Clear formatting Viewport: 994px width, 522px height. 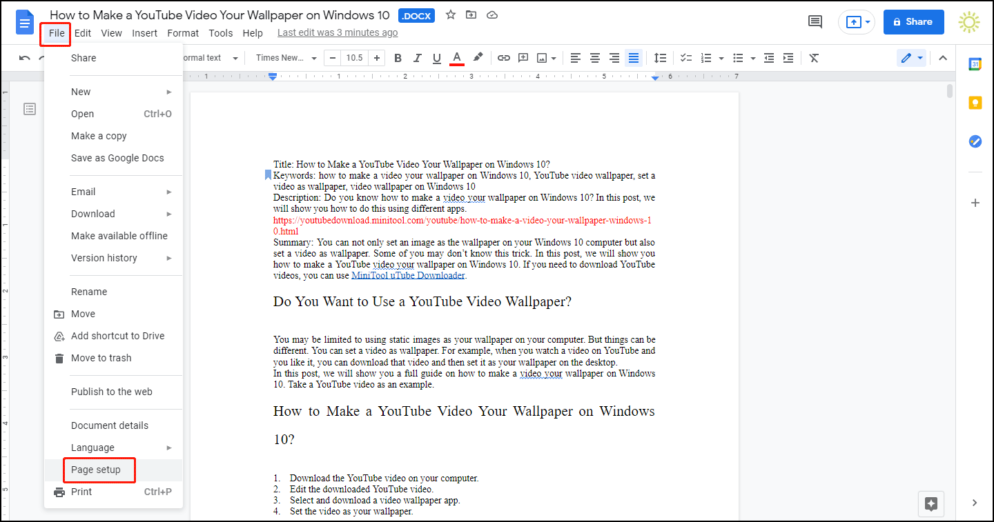[x=814, y=58]
